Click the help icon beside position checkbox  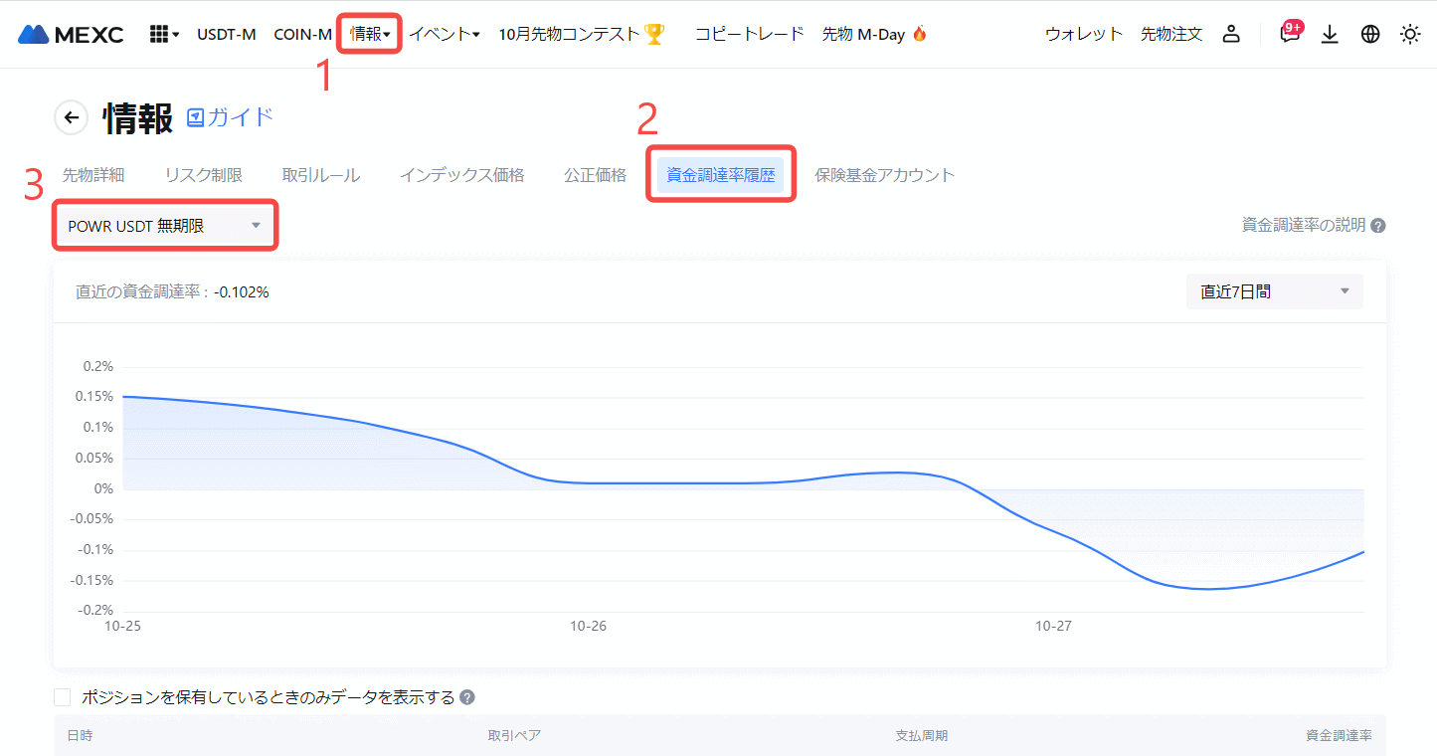pos(467,698)
